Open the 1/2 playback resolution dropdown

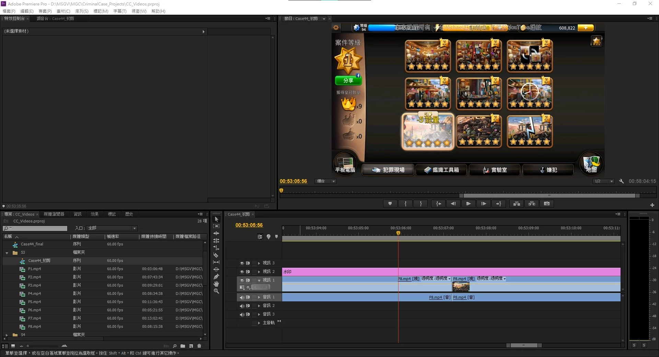tap(603, 181)
